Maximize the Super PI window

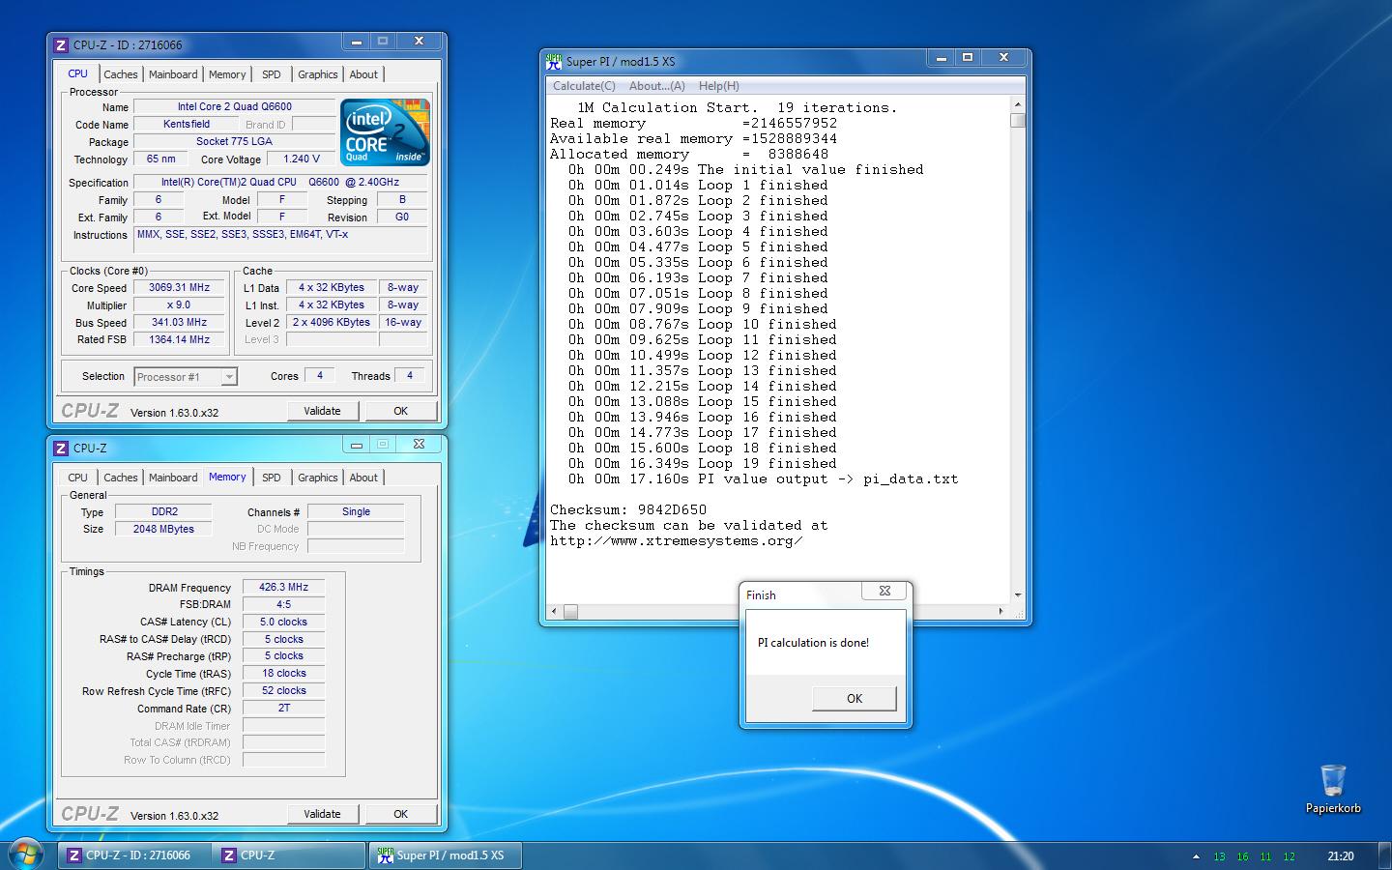click(967, 58)
